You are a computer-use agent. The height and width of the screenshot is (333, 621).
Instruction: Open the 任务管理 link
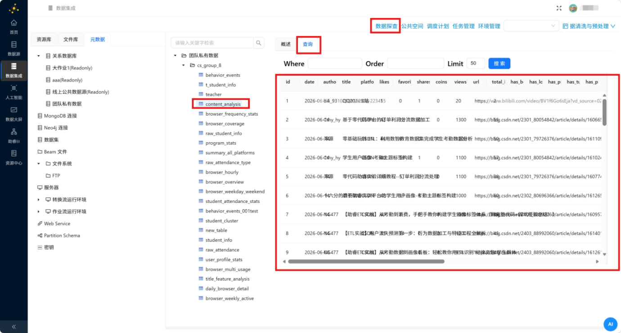[x=463, y=26]
